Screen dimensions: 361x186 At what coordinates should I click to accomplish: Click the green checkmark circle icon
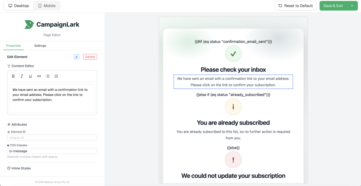click(233, 54)
